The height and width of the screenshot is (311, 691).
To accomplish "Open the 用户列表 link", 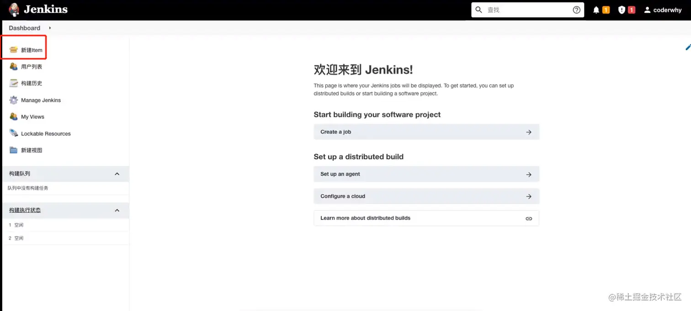I will tap(32, 67).
